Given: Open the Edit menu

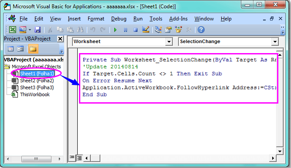Looking at the screenshot, I should [x=38, y=19].
